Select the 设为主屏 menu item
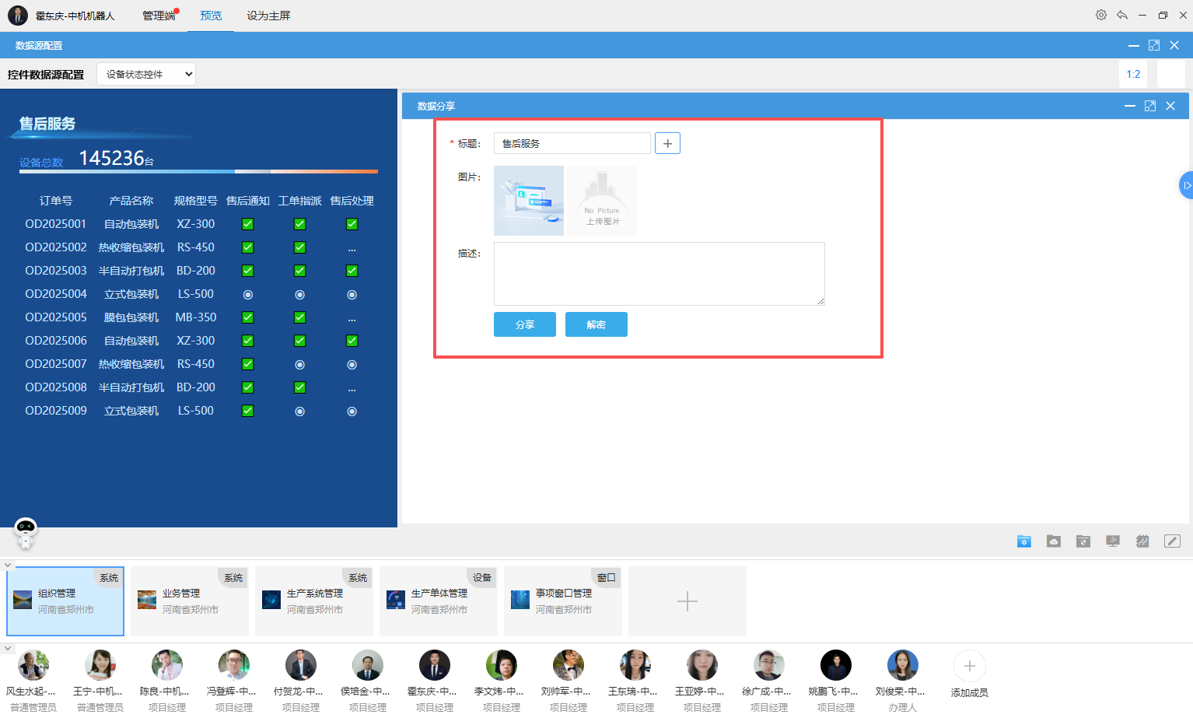Screen dimensions: 1193x725 click(x=268, y=16)
